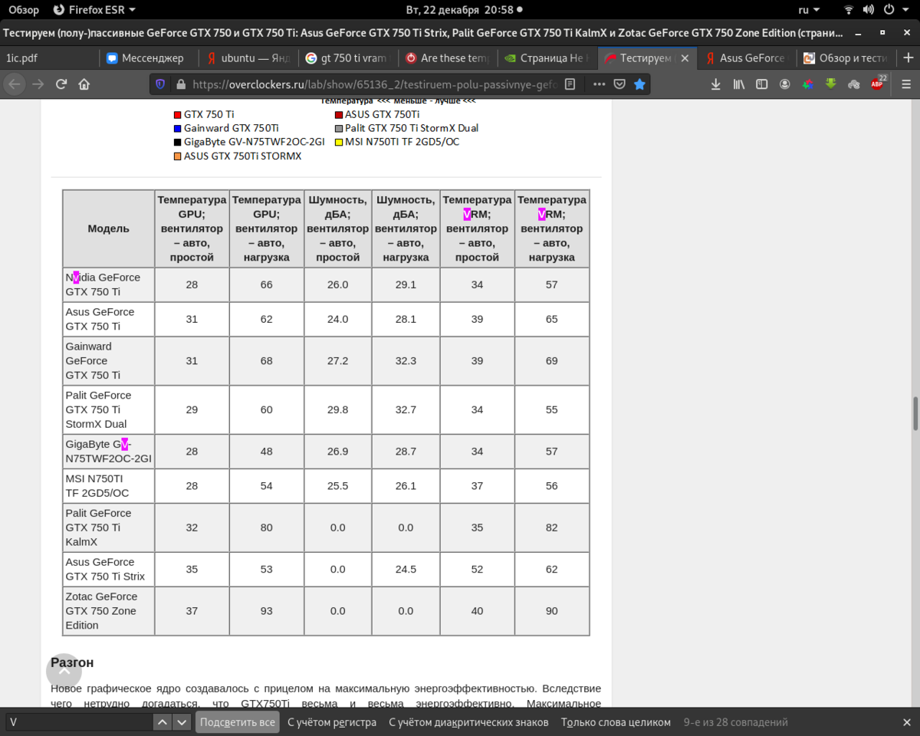The height and width of the screenshot is (736, 920).
Task: Open the Firefox hamburger menu
Action: [x=905, y=84]
